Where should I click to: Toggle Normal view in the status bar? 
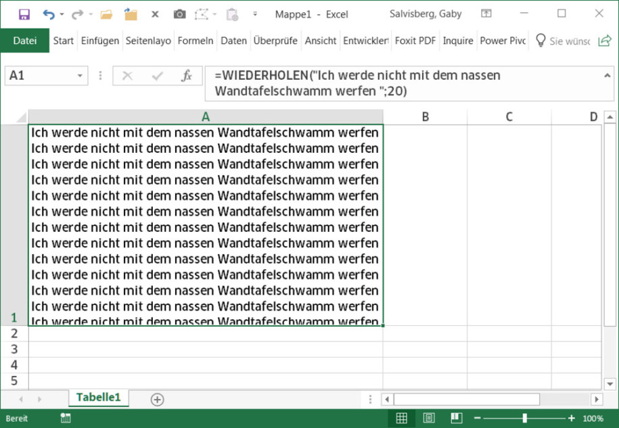tap(402, 419)
